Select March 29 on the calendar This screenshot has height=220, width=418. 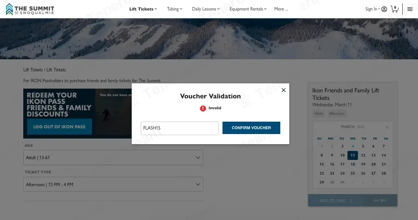(x=322, y=182)
